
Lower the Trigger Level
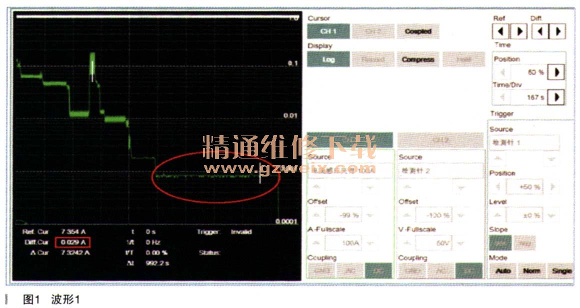coord(551,215)
